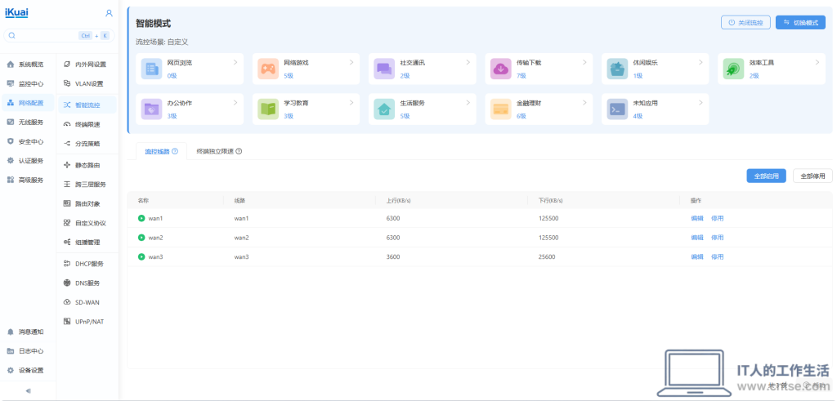Open the user account icon
Viewport: 837px width, 401px height.
[109, 13]
